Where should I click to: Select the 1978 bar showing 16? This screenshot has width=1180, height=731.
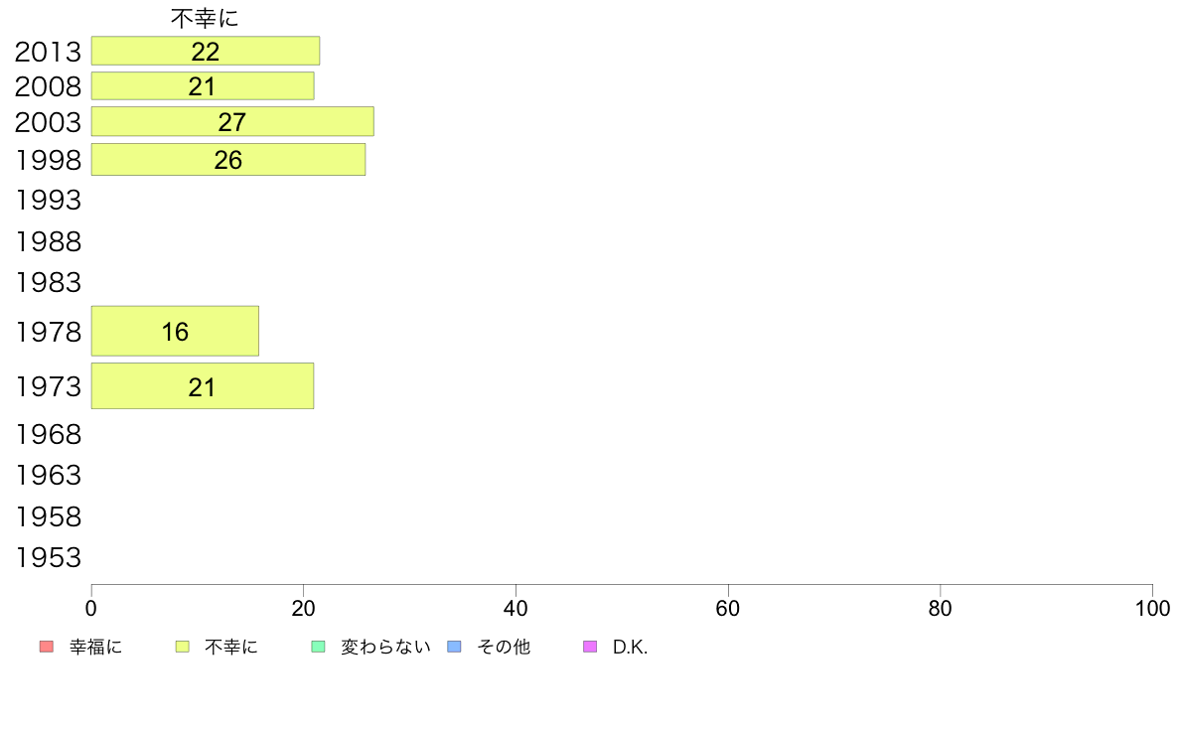[176, 332]
